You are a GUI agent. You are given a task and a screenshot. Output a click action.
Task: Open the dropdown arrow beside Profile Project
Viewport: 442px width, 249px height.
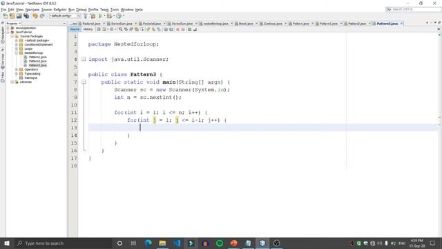click(x=123, y=16)
